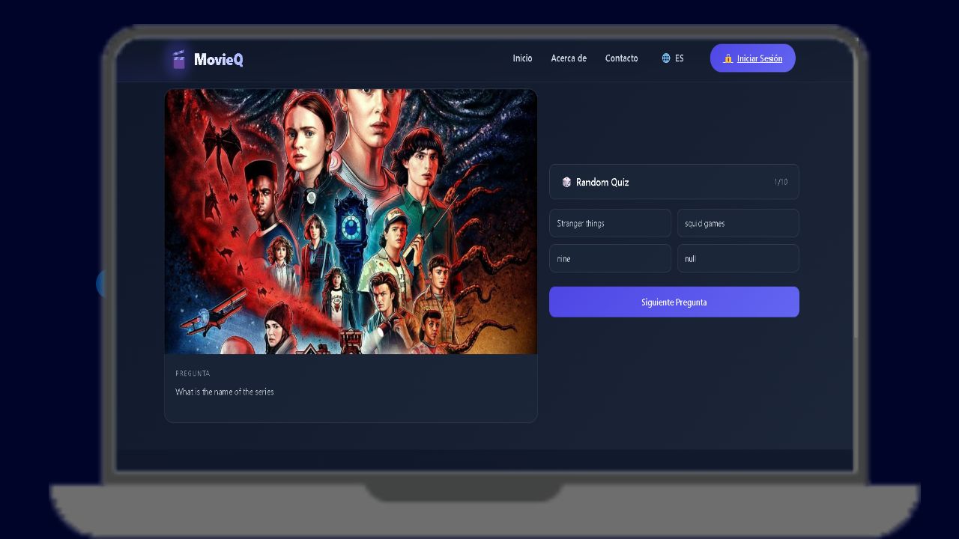
Task: Go to the Acerca de page
Action: tap(569, 58)
